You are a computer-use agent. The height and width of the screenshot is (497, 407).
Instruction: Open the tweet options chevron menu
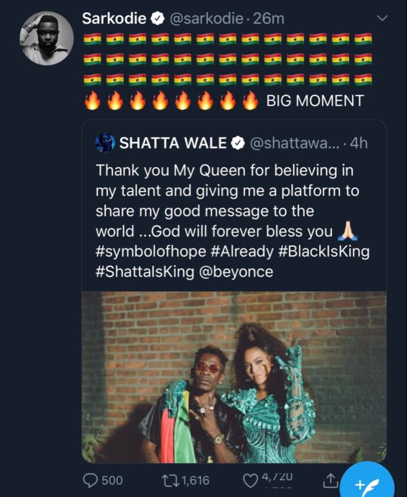tap(382, 19)
